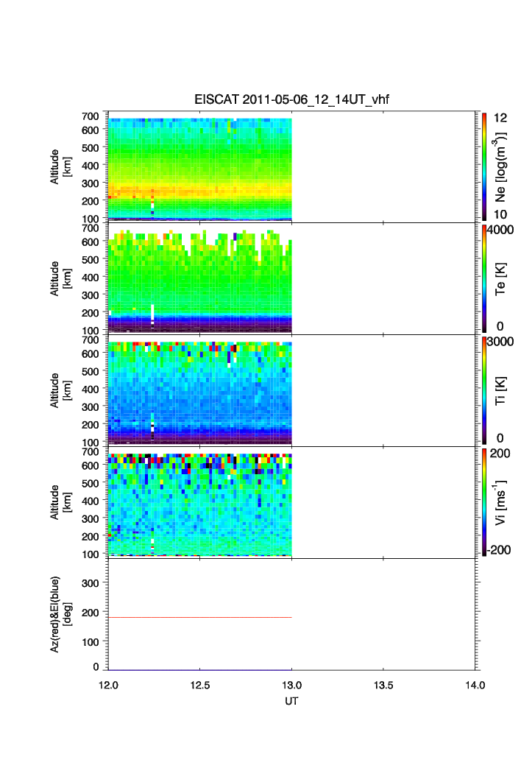
Task: Click the 4000 value on Te colorbar
Action: 500,230
